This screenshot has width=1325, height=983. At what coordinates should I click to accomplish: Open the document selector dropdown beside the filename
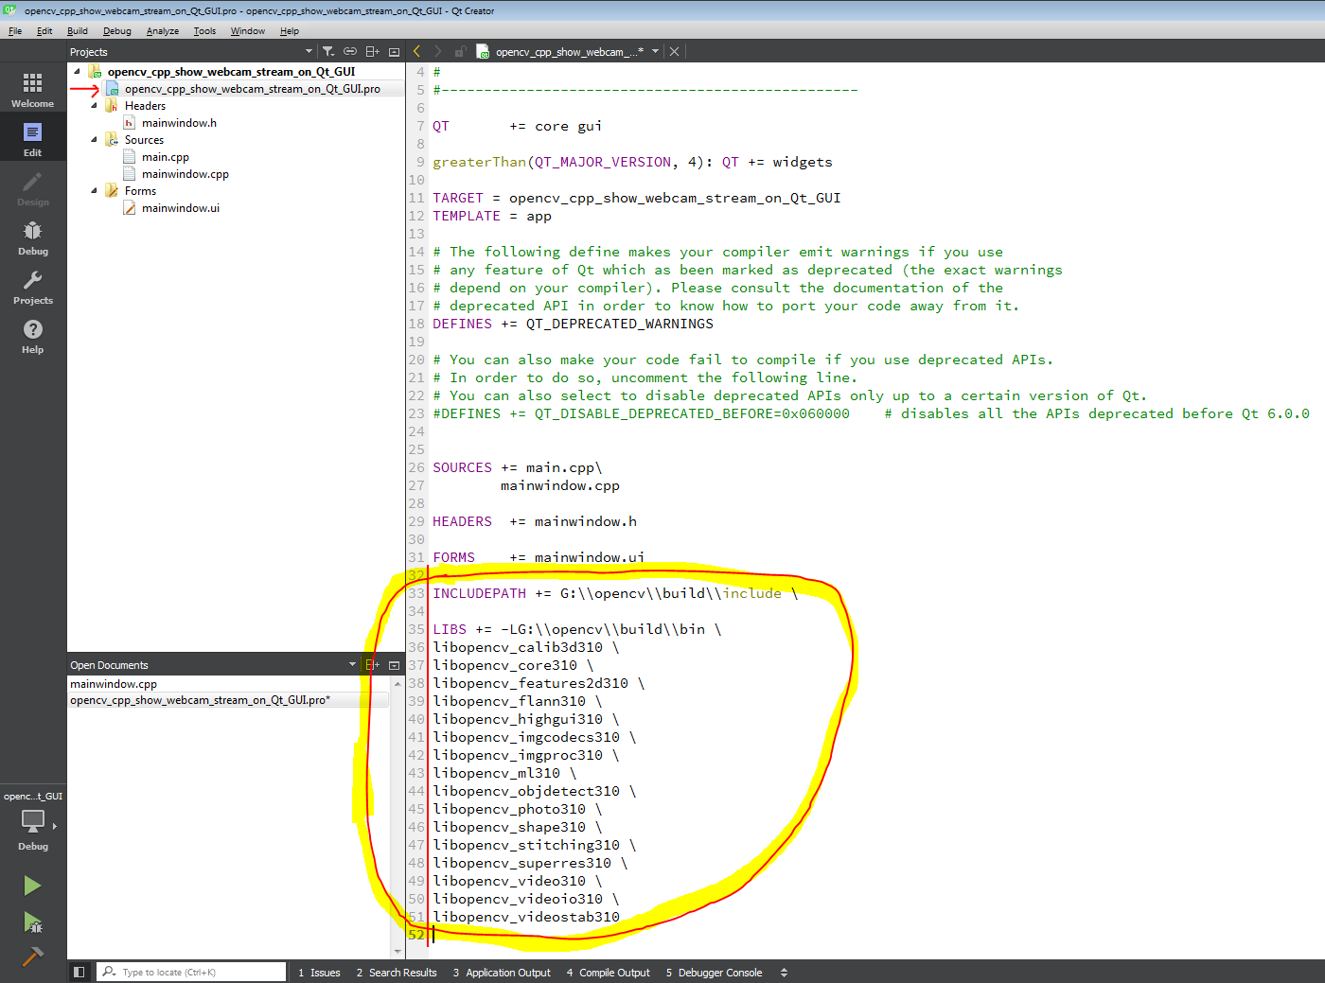(x=655, y=51)
